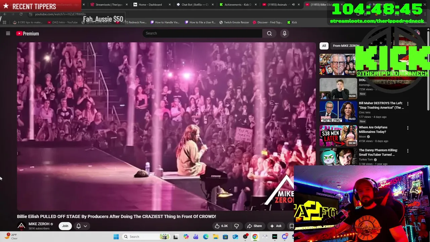430x242 pixels.
Task: Reload the page with browser refresh
Action: click(21, 14)
